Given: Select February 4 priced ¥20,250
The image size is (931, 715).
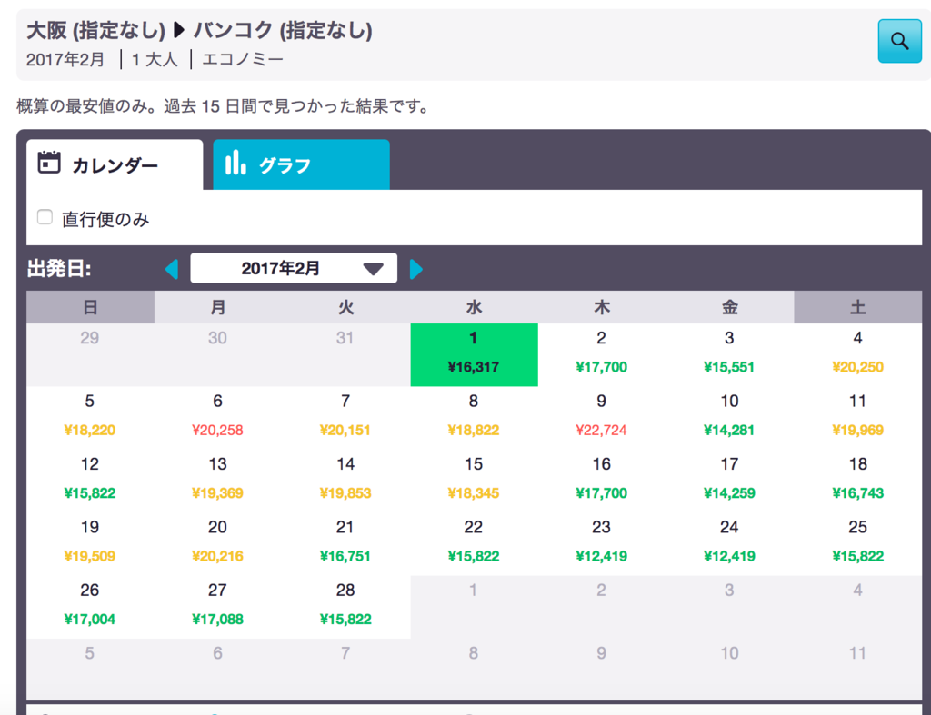Looking at the screenshot, I should [857, 355].
